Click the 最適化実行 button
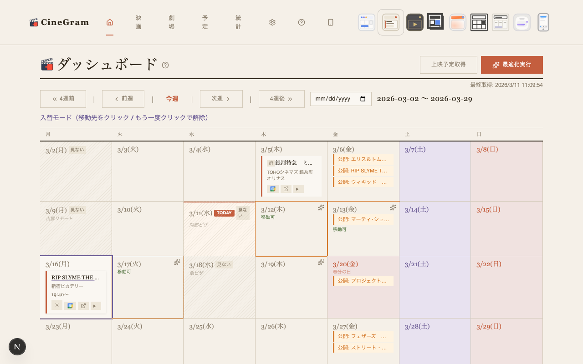This screenshot has height=364, width=583. (511, 65)
